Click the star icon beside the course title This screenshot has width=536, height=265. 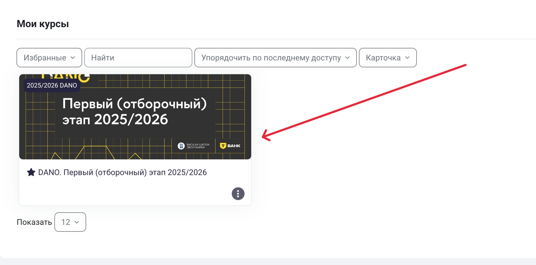tap(31, 172)
